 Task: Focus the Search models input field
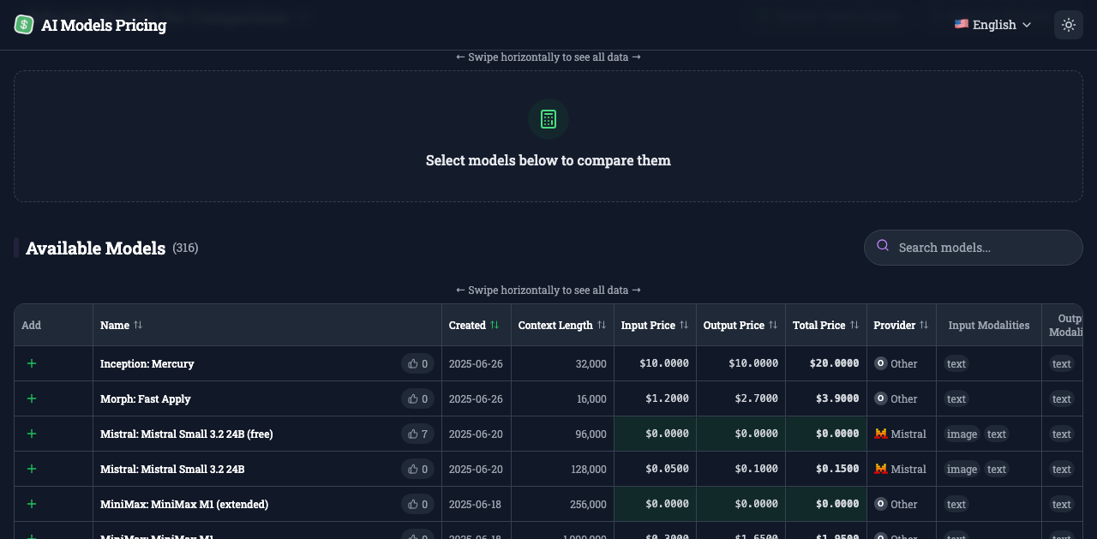click(x=974, y=248)
